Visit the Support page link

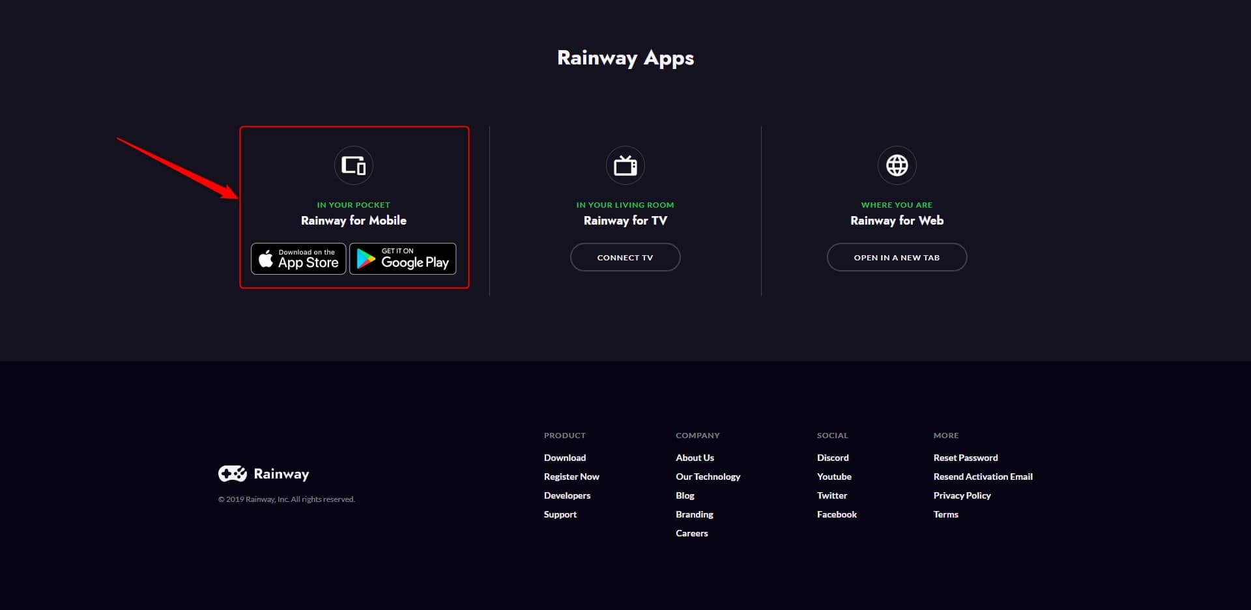[x=560, y=514]
